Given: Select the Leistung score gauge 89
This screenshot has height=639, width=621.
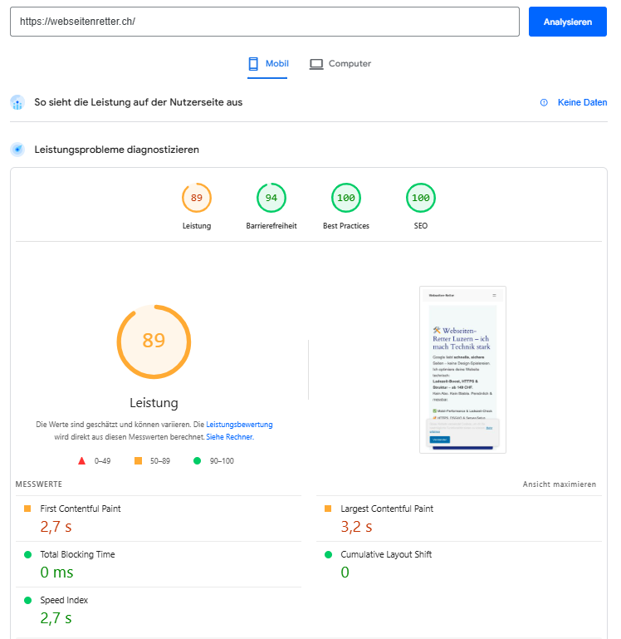Looking at the screenshot, I should [197, 198].
